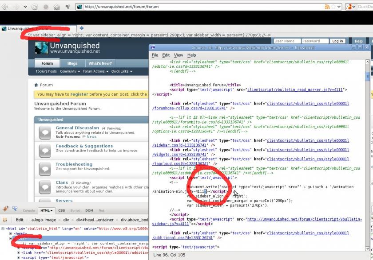Open the HTML panel dropdown in Firebug
Viewport: 373px width, 260px height.
(53, 210)
